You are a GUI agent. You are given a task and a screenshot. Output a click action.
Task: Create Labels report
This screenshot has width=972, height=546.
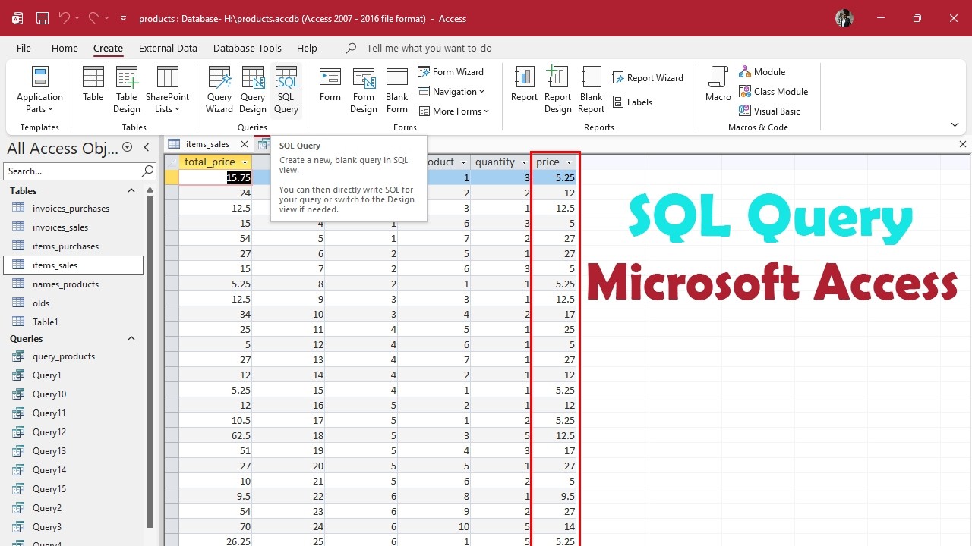click(x=633, y=102)
